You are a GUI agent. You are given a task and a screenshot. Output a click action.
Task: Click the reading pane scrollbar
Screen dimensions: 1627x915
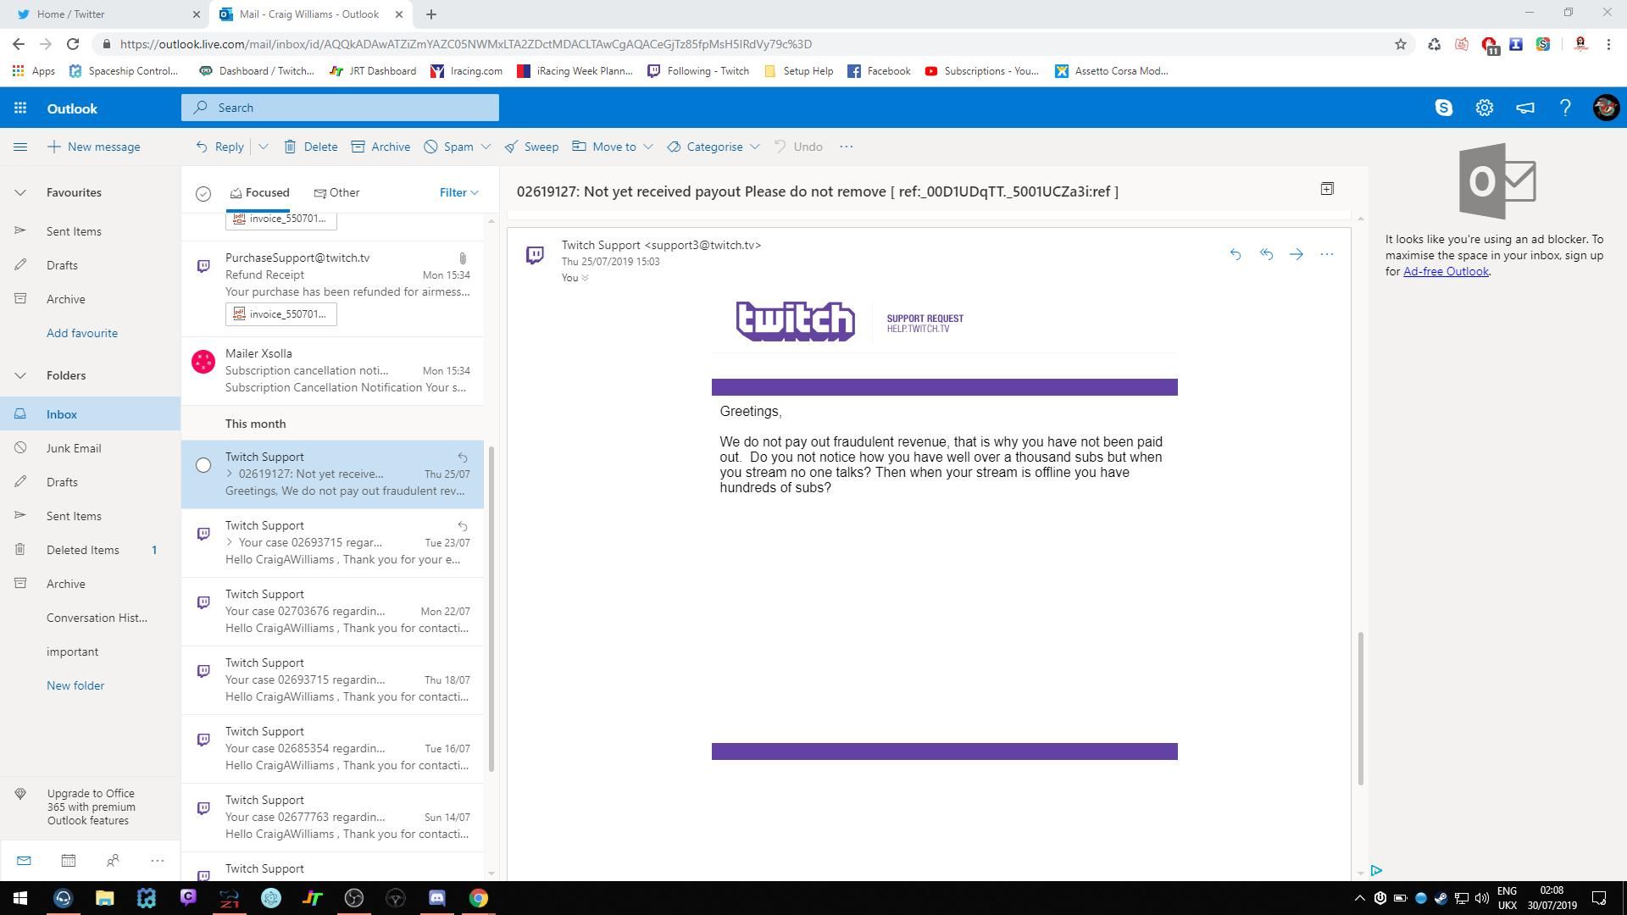[1361, 707]
